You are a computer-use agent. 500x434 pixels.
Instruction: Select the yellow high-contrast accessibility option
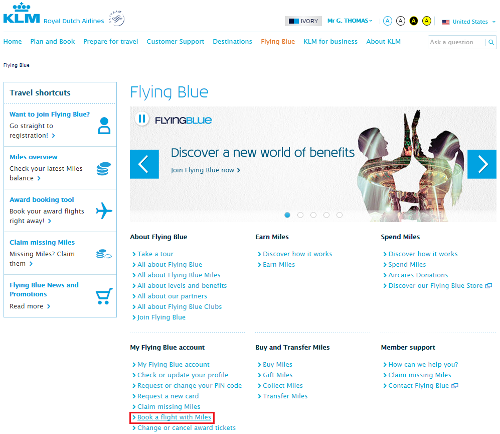(x=426, y=21)
